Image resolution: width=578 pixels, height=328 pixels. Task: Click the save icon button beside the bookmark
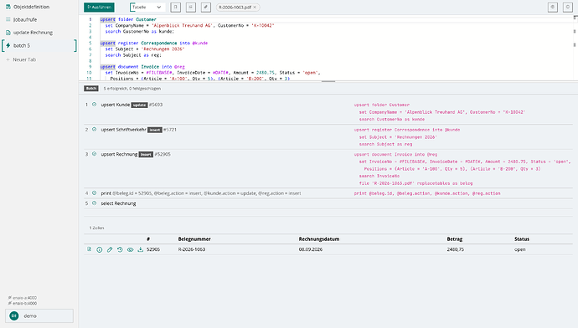[191, 7]
